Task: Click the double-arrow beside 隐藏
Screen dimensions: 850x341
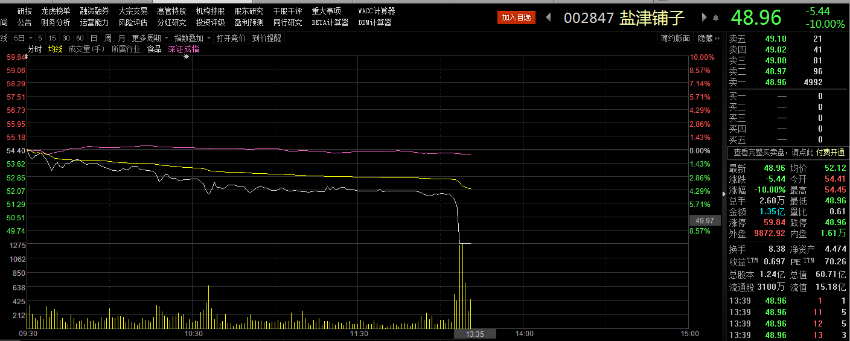Action: 718,38
